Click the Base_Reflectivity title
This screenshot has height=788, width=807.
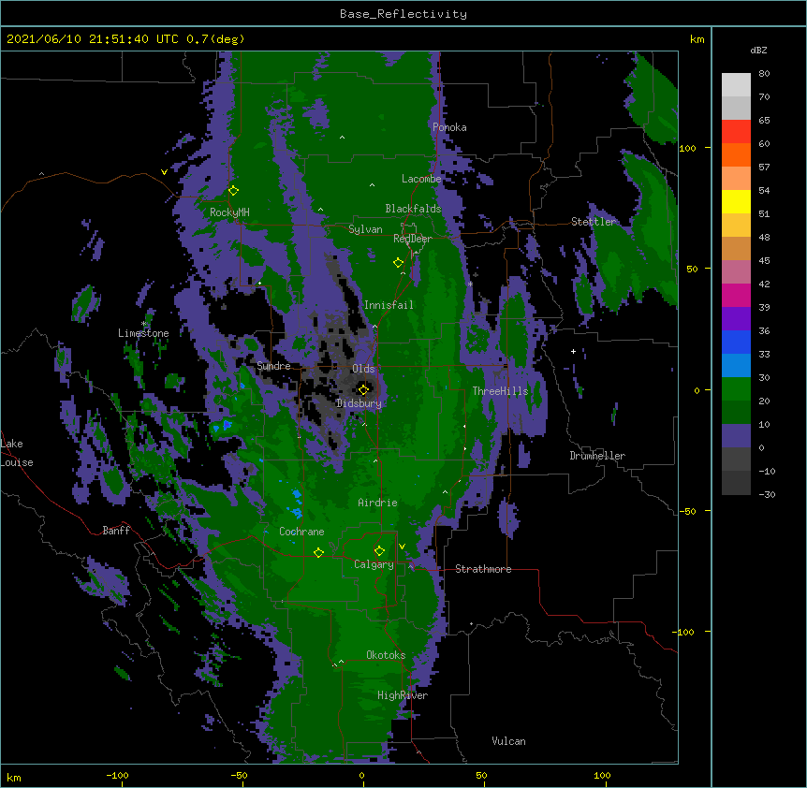tap(403, 14)
